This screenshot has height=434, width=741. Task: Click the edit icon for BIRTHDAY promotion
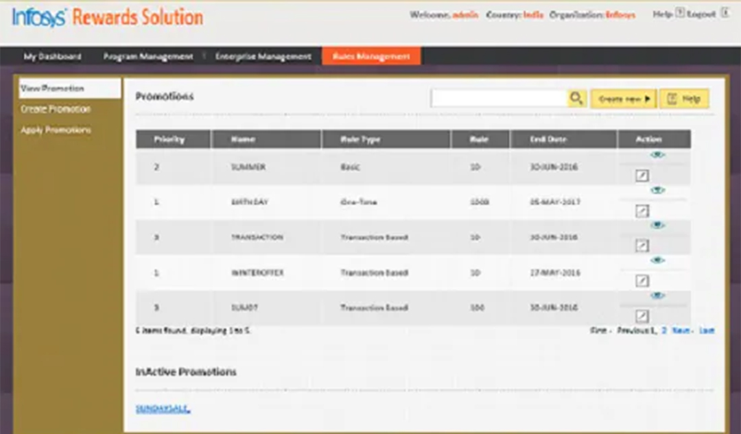[642, 211]
